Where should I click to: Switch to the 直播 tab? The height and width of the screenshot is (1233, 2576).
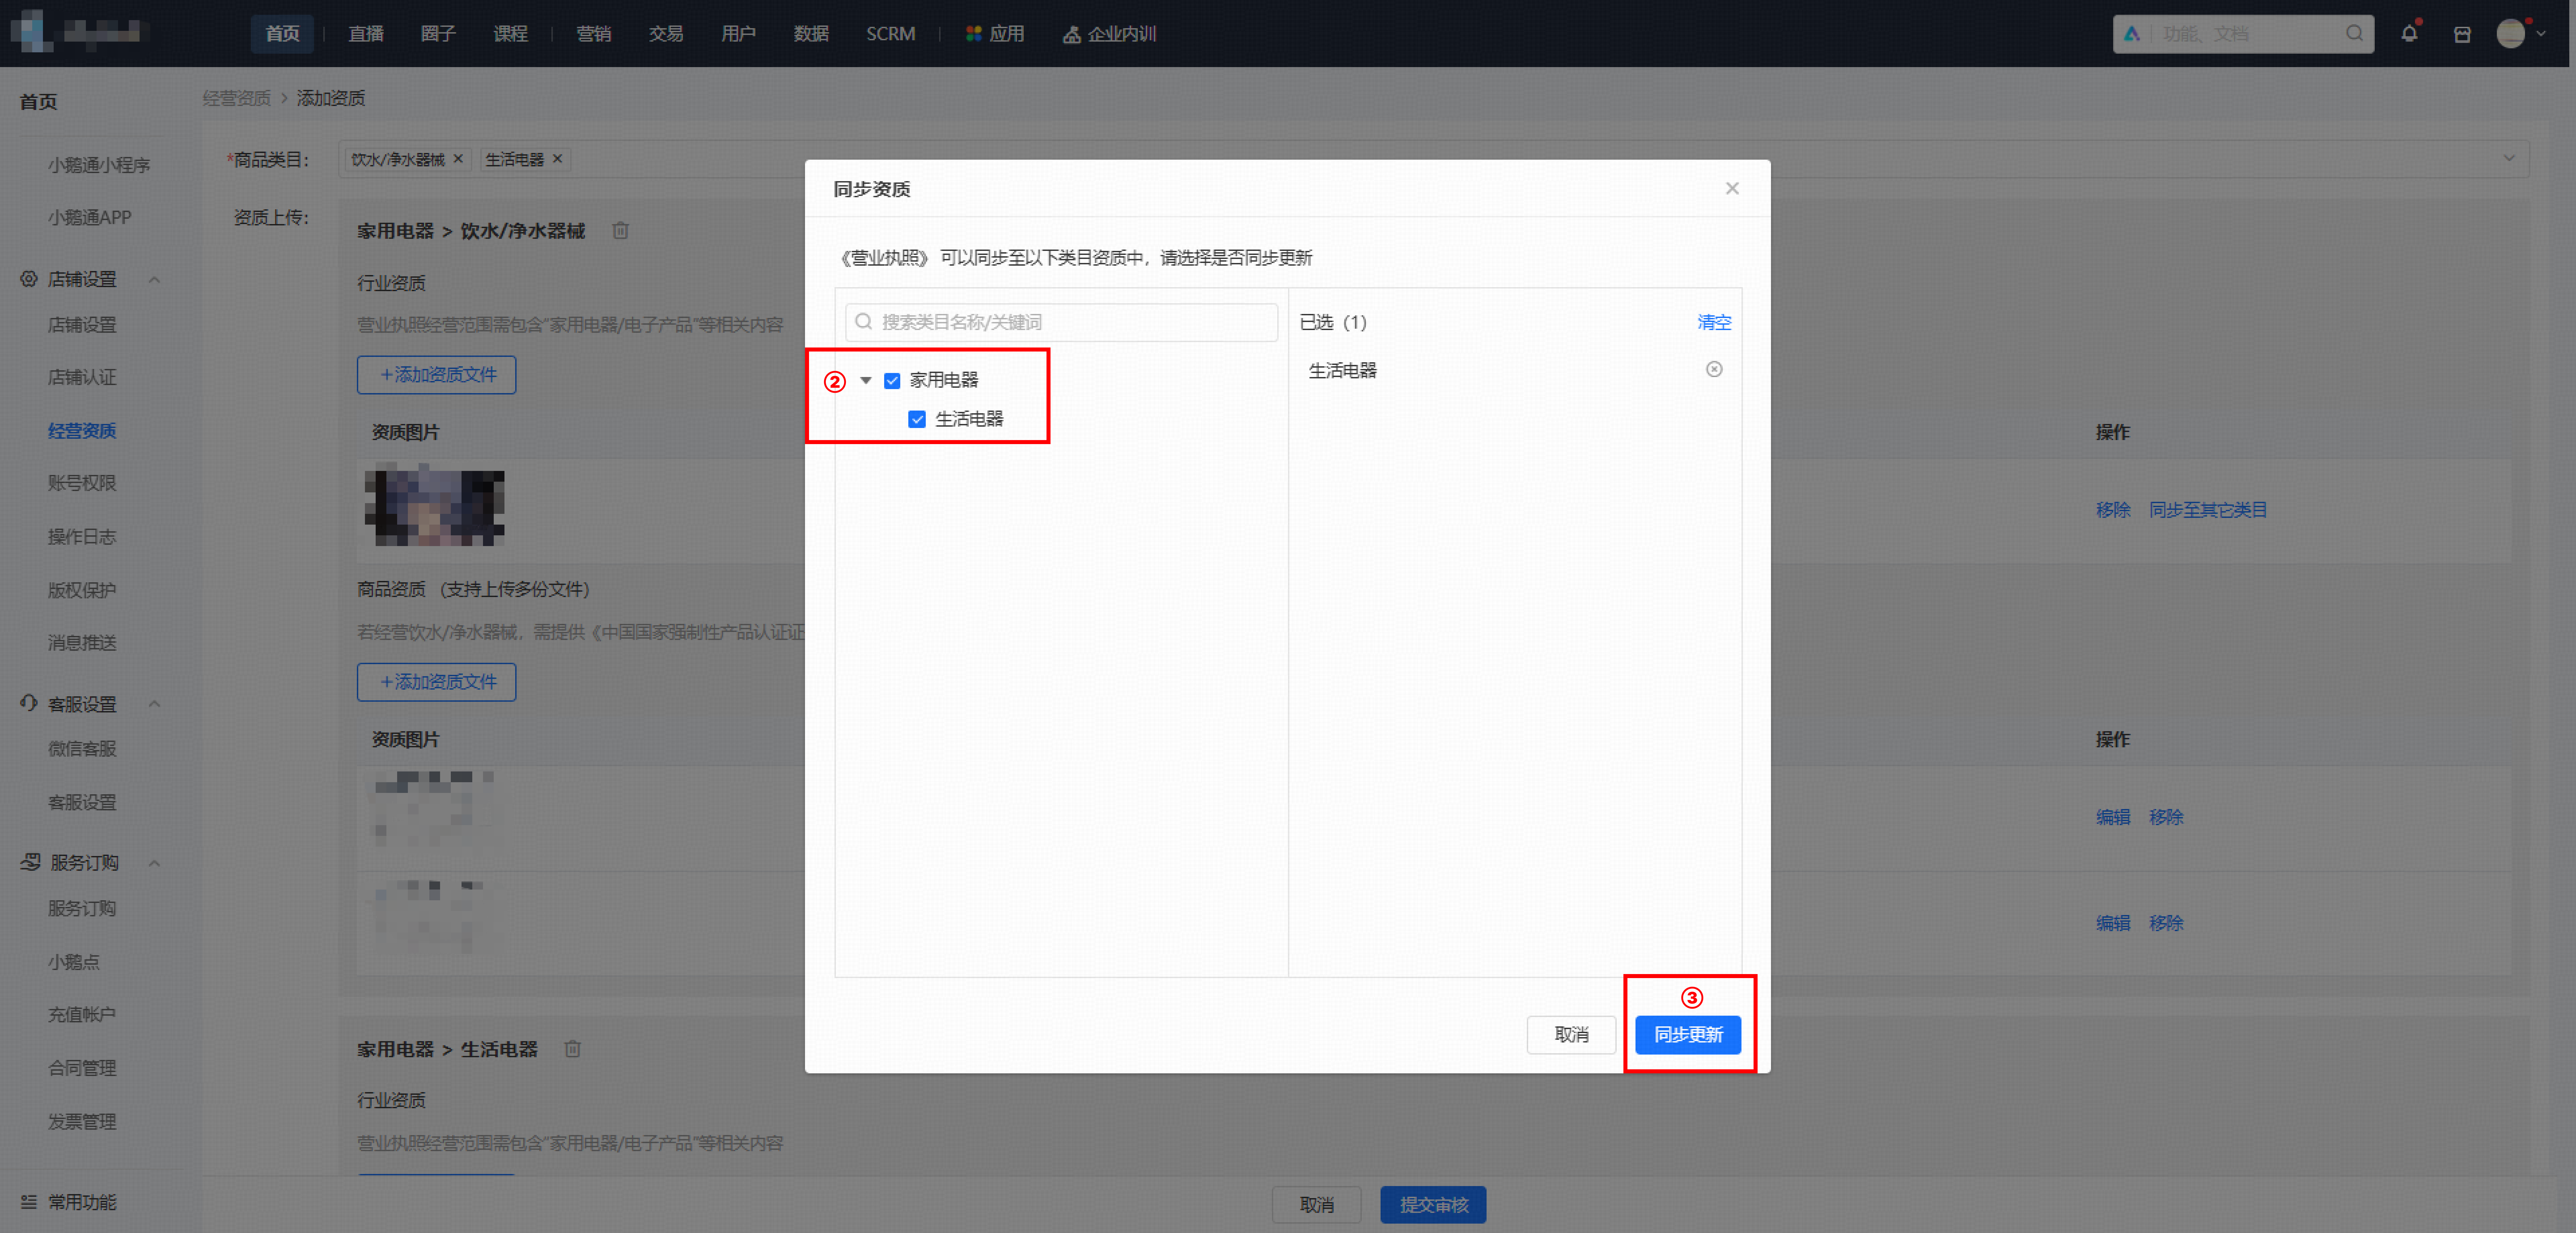pyautogui.click(x=366, y=34)
